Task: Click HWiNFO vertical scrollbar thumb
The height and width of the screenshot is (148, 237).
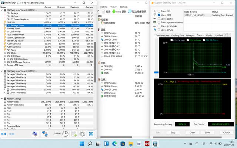Action: point(95,62)
